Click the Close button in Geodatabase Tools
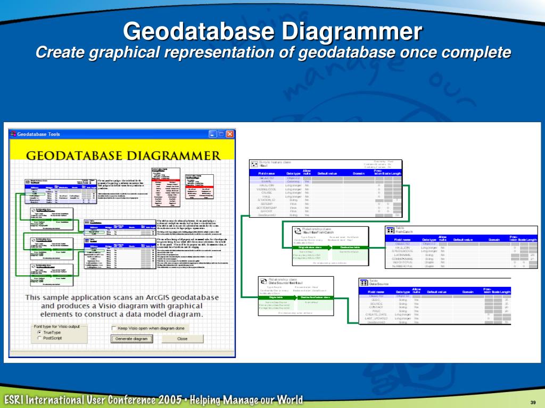 point(183,339)
